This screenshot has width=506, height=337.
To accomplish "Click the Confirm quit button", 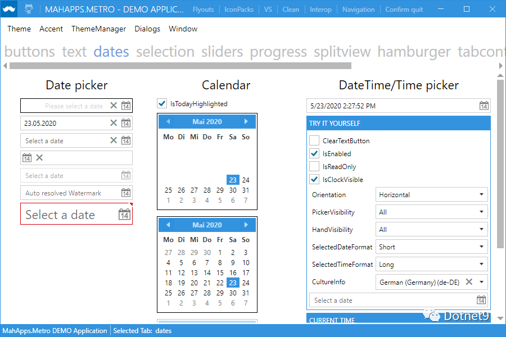I will pyautogui.click(x=404, y=10).
